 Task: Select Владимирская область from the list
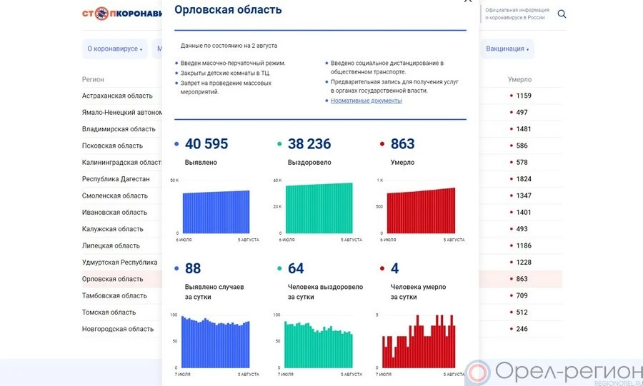[x=119, y=129]
